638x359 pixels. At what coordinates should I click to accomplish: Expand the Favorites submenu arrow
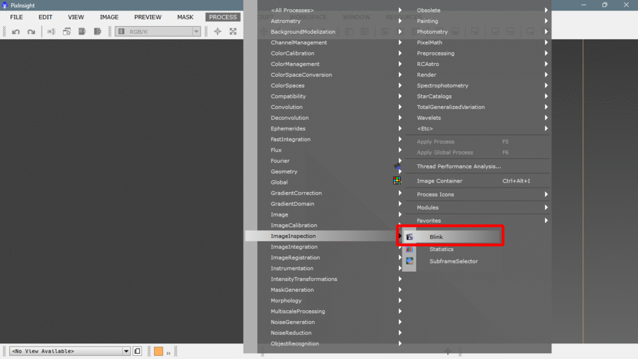(546, 221)
